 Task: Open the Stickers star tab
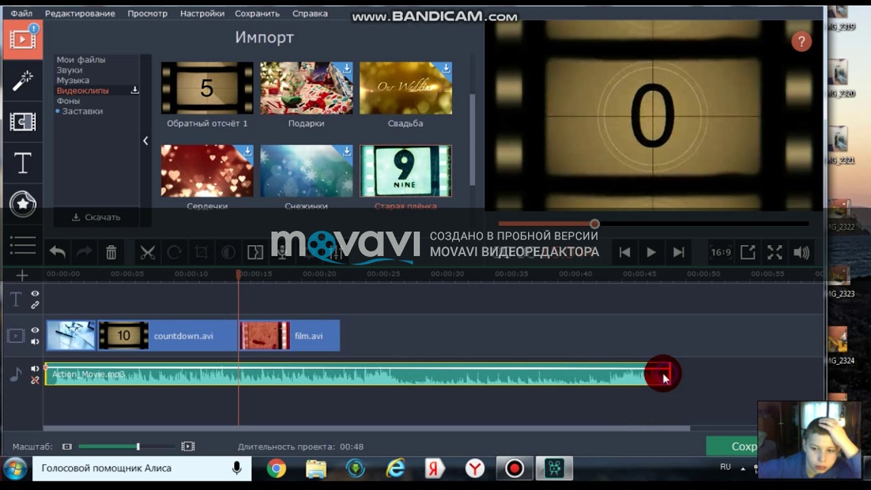point(22,203)
